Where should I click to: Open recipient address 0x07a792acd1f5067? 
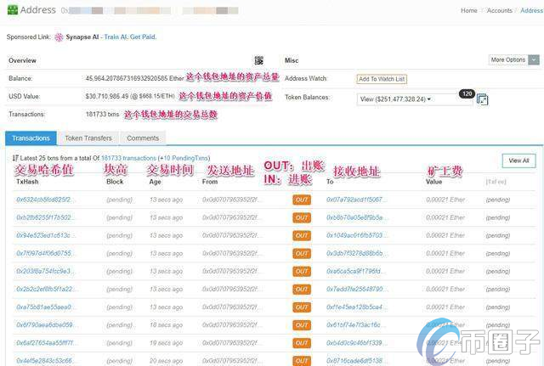[x=356, y=200]
